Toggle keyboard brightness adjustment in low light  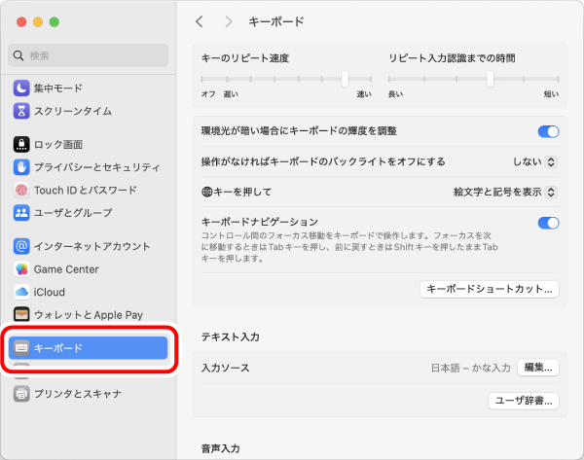click(x=548, y=131)
